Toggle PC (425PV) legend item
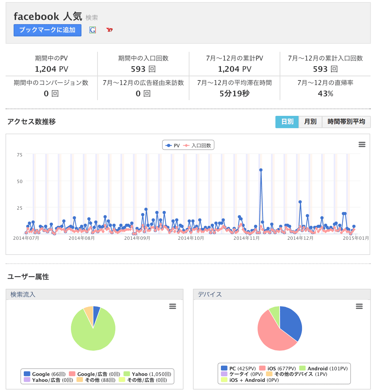This screenshot has height=392, width=381. pos(238,368)
